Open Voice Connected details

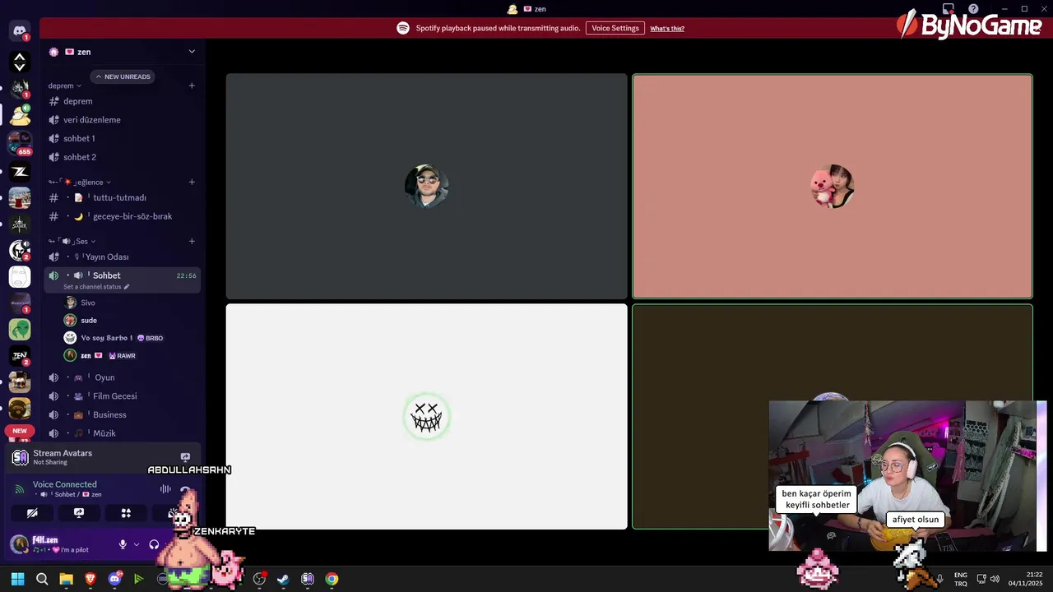click(64, 484)
